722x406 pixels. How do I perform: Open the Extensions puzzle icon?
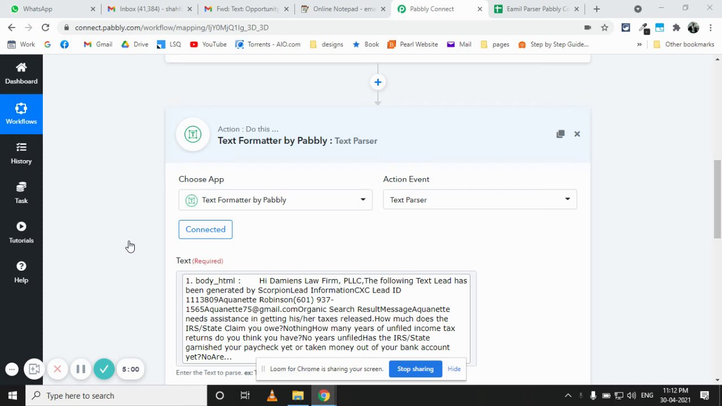click(x=676, y=28)
